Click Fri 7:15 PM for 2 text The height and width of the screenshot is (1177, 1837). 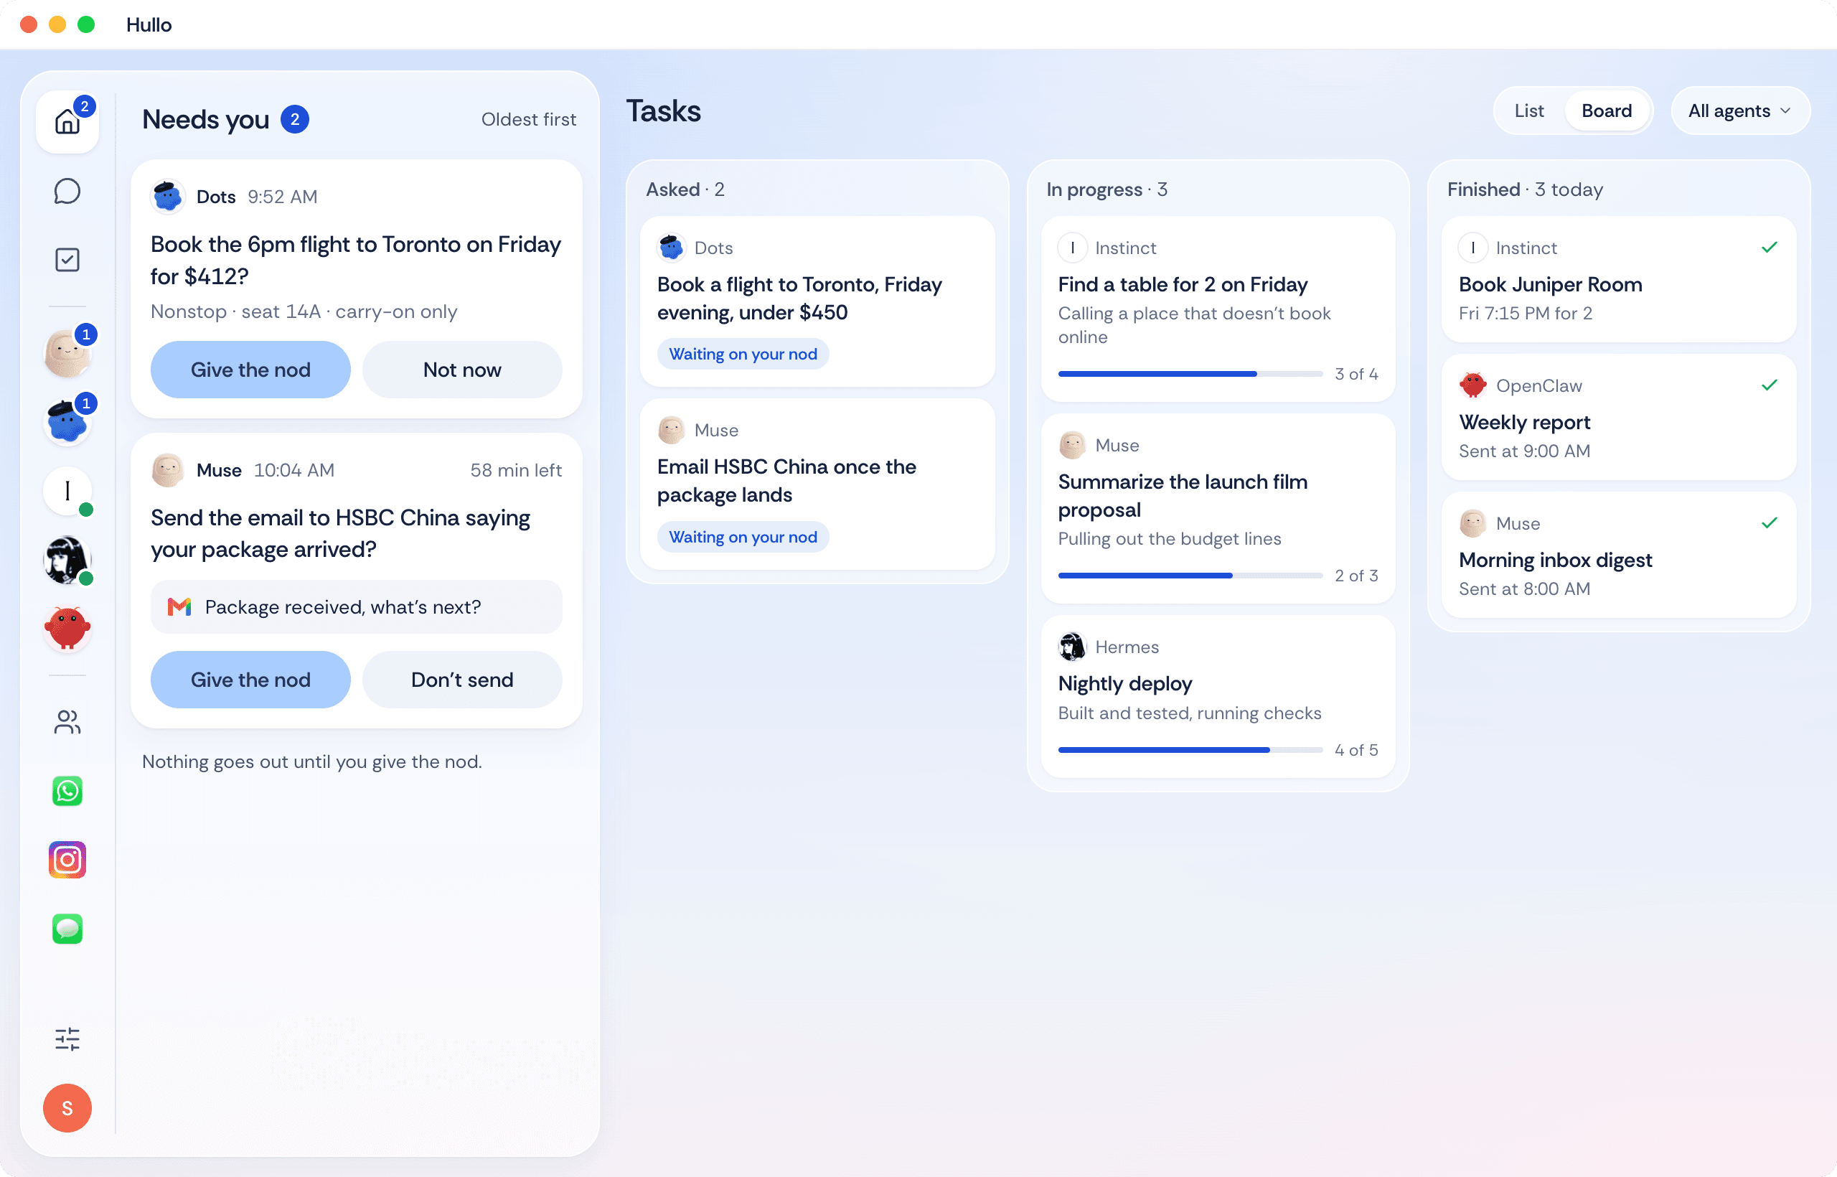click(x=1526, y=313)
